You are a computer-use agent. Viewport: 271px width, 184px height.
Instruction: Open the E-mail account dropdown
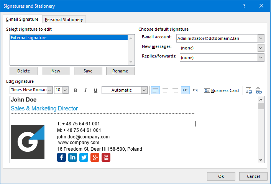click(261, 38)
